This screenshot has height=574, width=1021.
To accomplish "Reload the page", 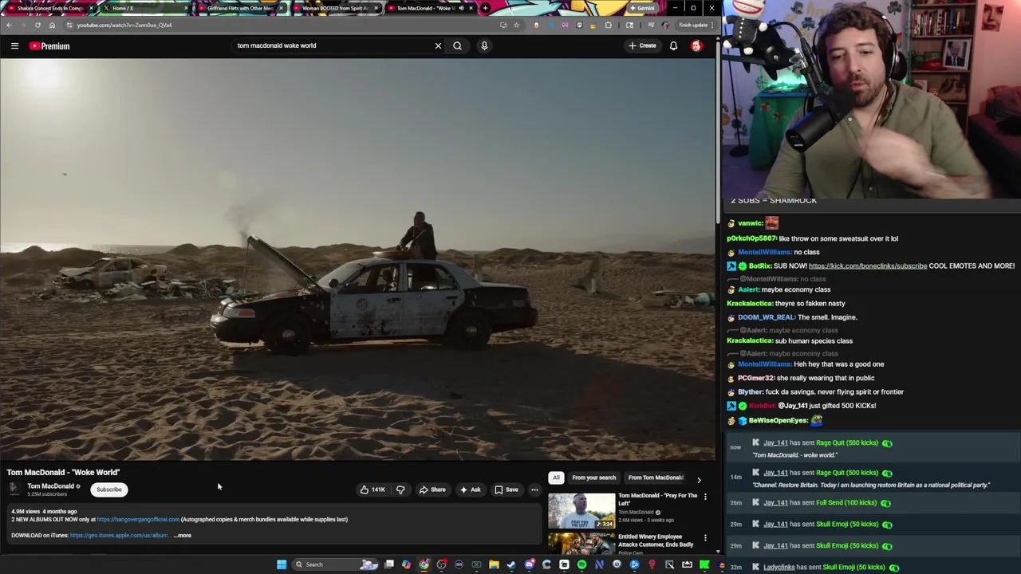I will click(x=37, y=25).
